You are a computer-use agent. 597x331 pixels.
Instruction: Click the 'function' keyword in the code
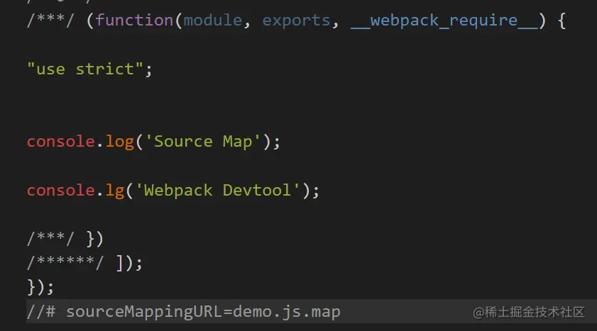point(134,20)
